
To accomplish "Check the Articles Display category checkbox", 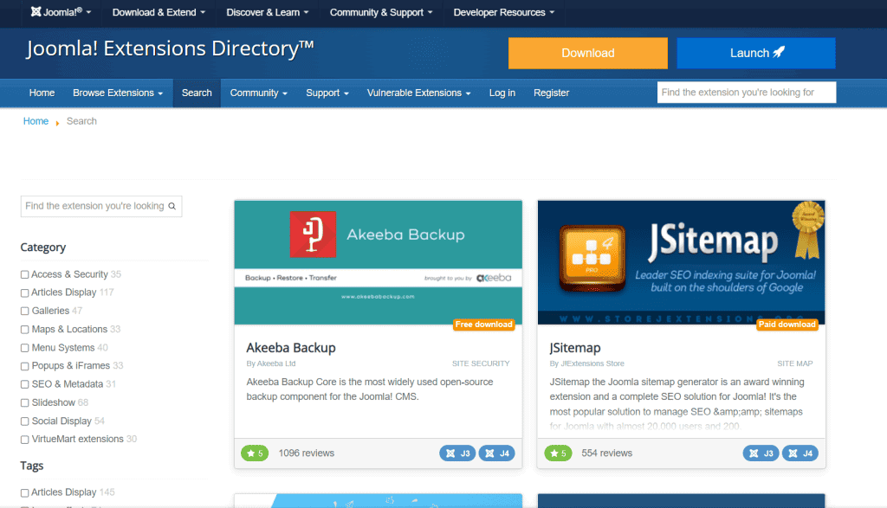I will [x=24, y=293].
